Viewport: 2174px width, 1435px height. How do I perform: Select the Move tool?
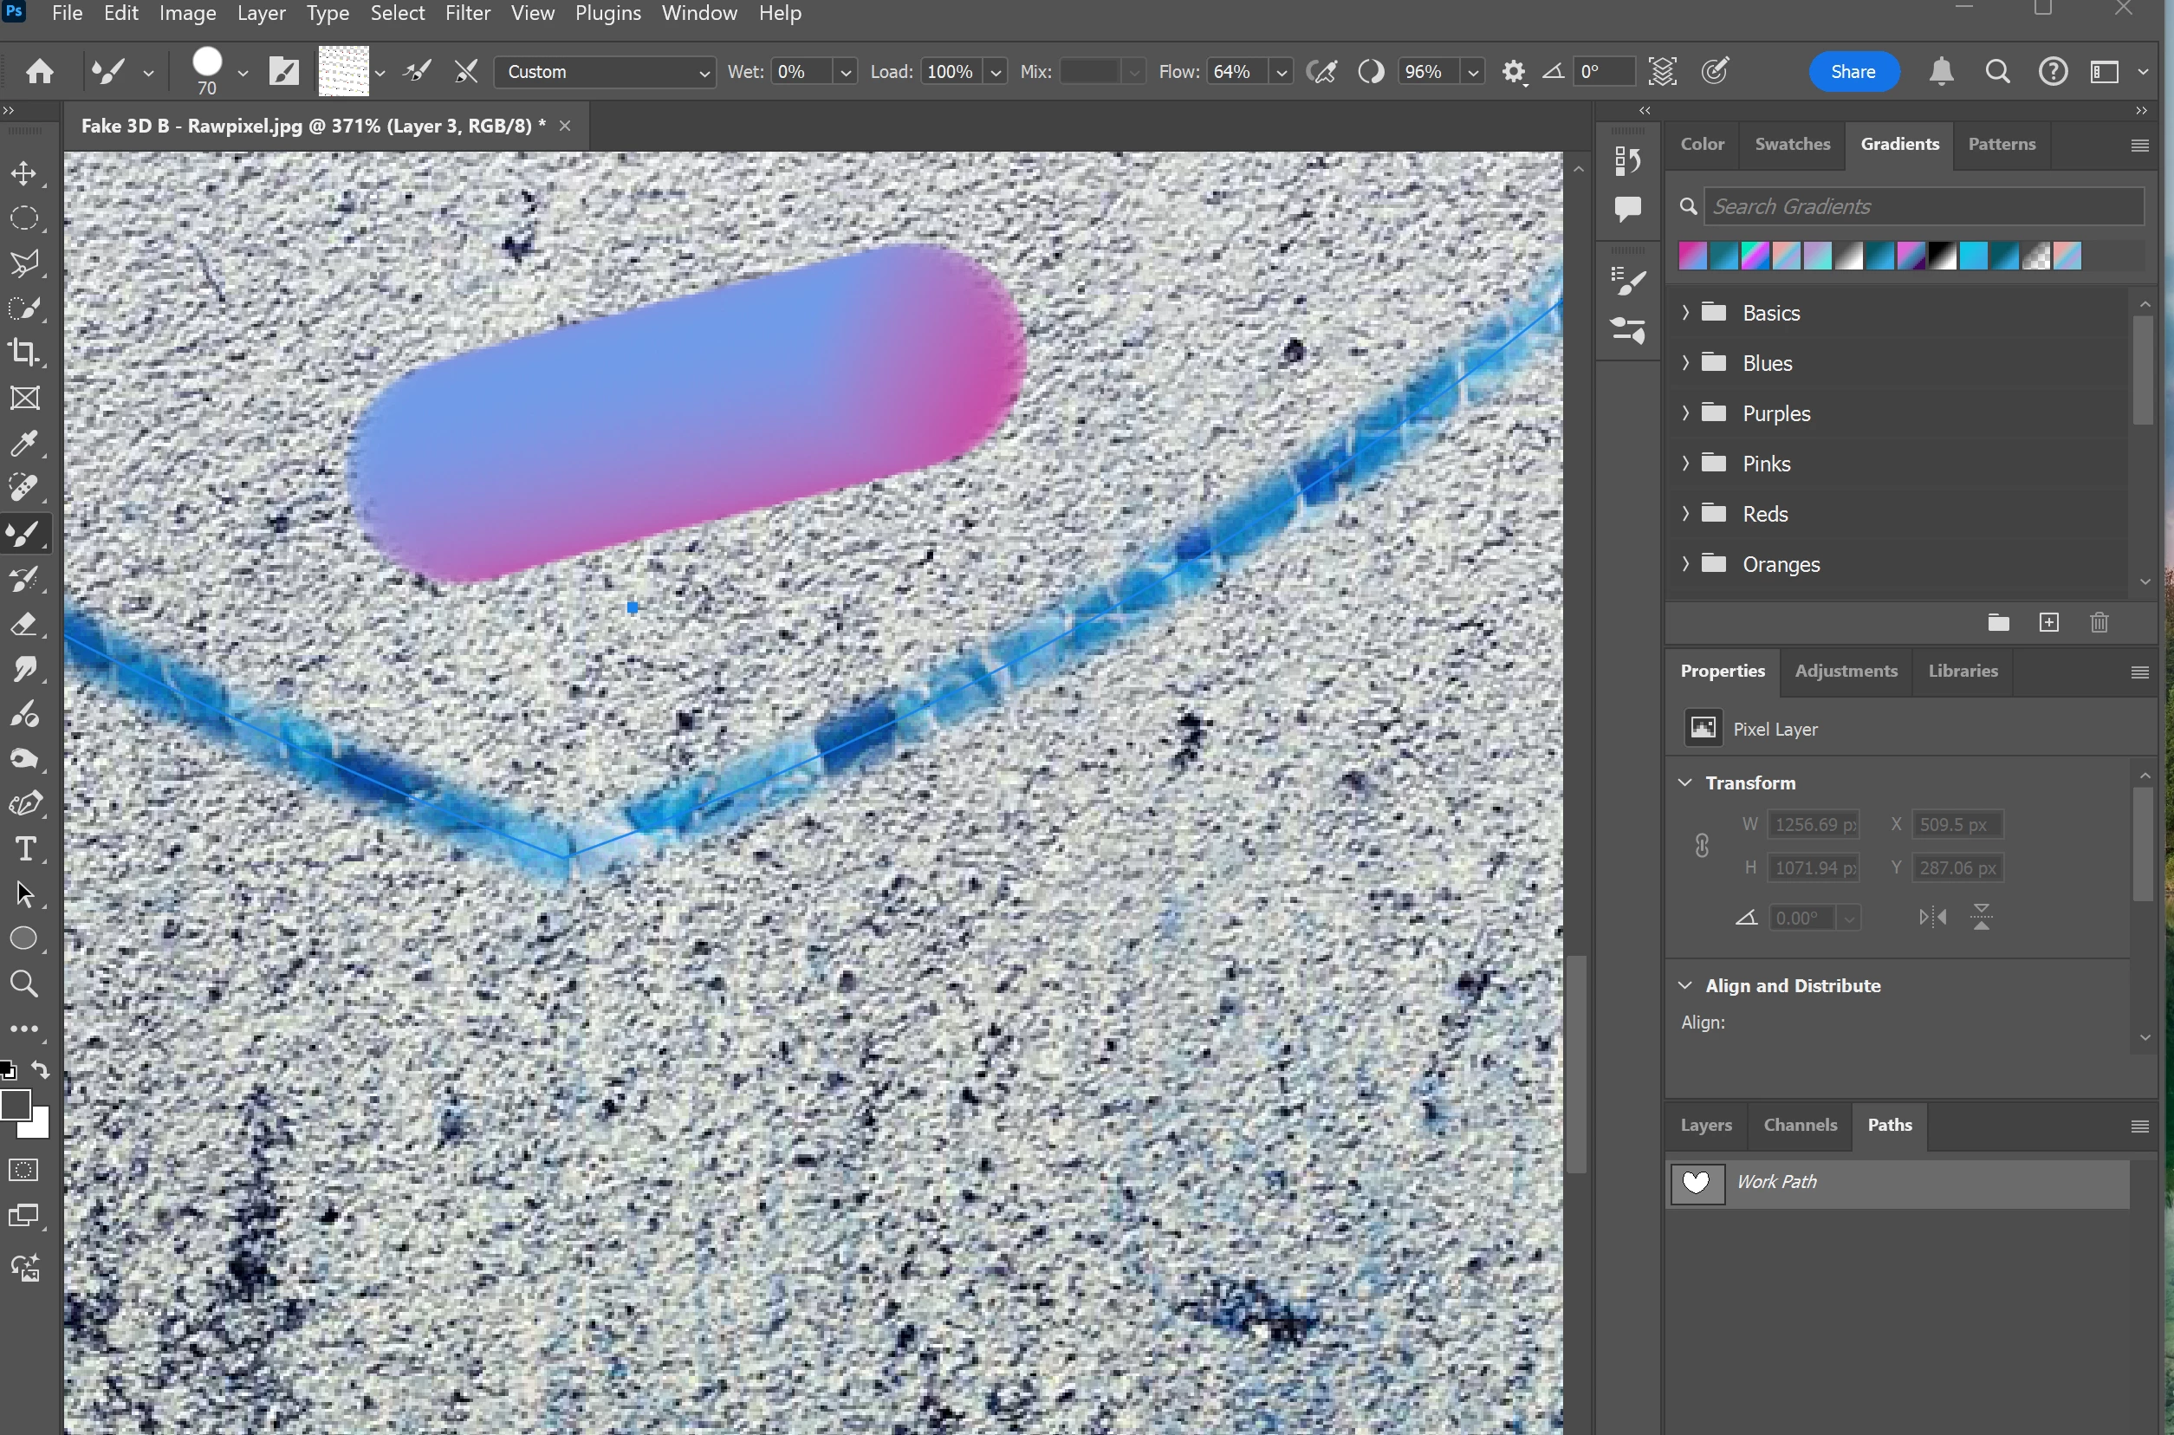pos(25,174)
